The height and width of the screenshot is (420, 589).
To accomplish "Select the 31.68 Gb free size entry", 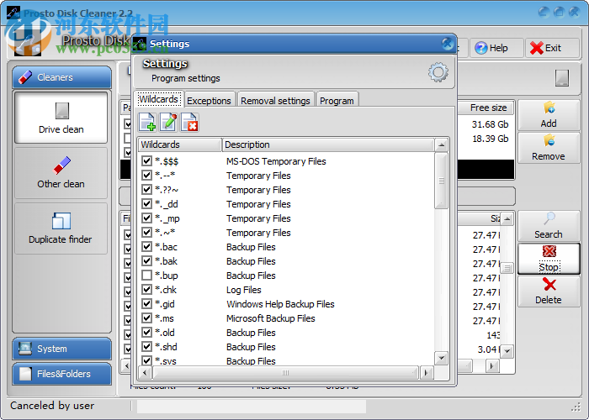I will click(x=490, y=124).
